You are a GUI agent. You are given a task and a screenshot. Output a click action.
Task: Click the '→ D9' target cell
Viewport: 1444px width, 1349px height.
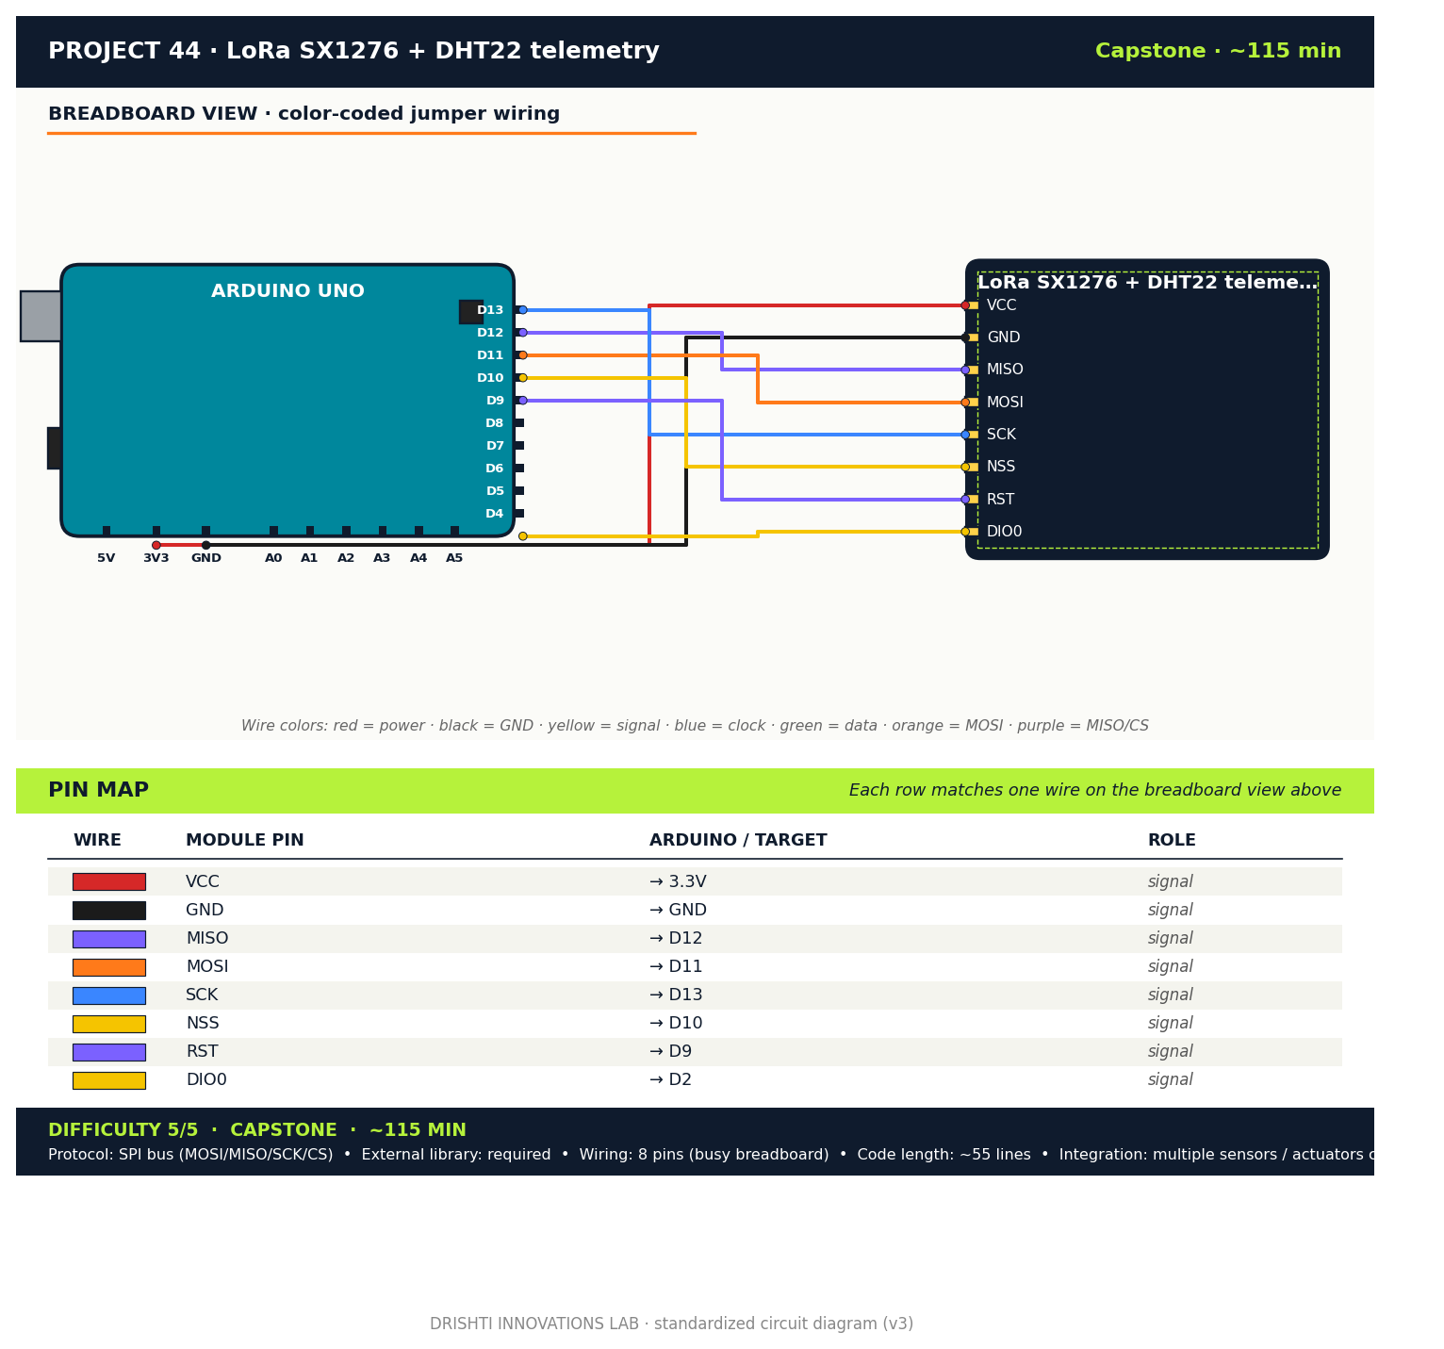[x=670, y=1051]
